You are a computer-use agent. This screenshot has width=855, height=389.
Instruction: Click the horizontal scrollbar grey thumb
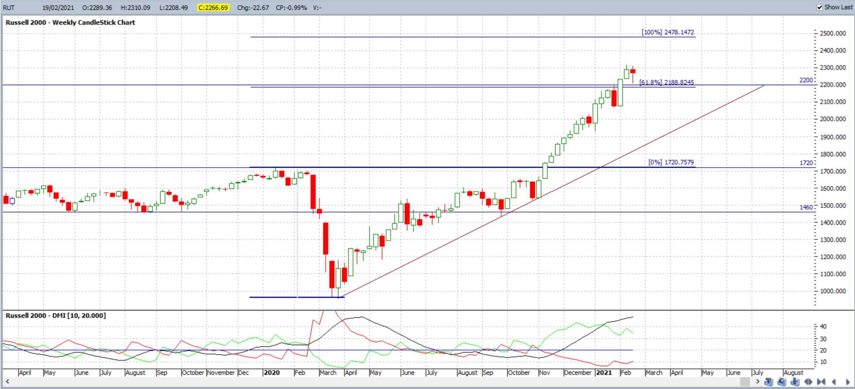coord(745,381)
